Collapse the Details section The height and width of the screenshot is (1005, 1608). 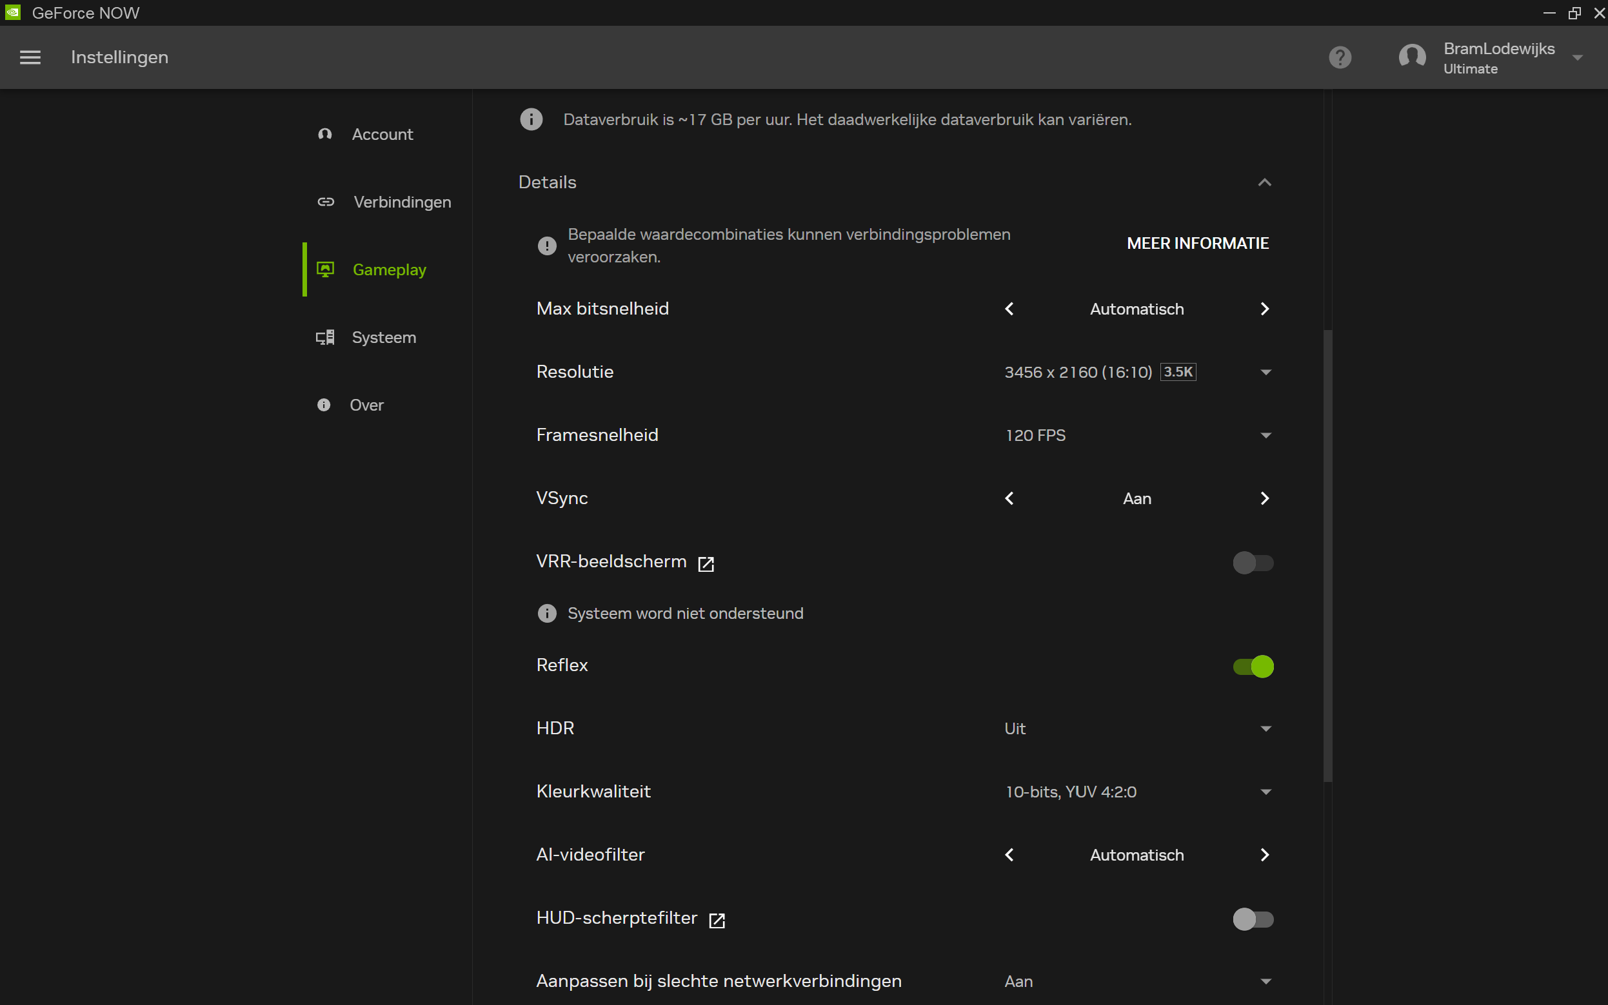[x=1264, y=182]
